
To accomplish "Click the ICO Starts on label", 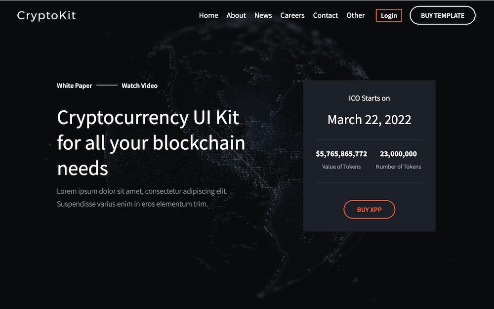I will (369, 98).
